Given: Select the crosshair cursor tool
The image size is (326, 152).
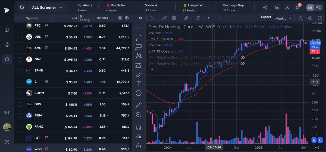Looking at the screenshot, I should point(139,28).
